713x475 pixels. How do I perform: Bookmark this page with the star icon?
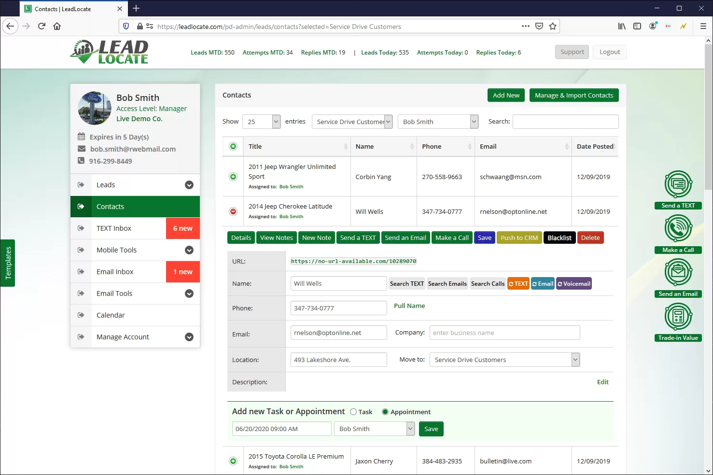pyautogui.click(x=553, y=26)
